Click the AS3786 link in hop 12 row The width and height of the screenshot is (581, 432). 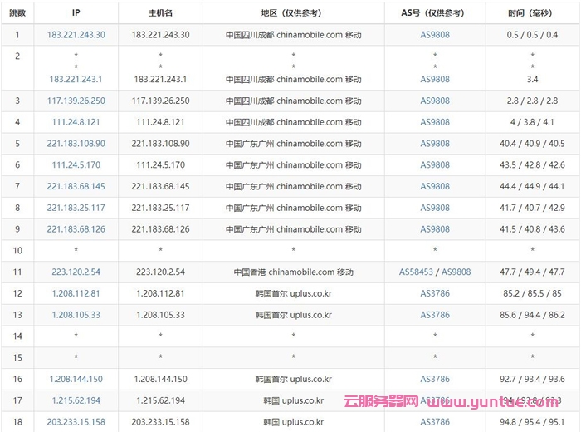click(435, 293)
